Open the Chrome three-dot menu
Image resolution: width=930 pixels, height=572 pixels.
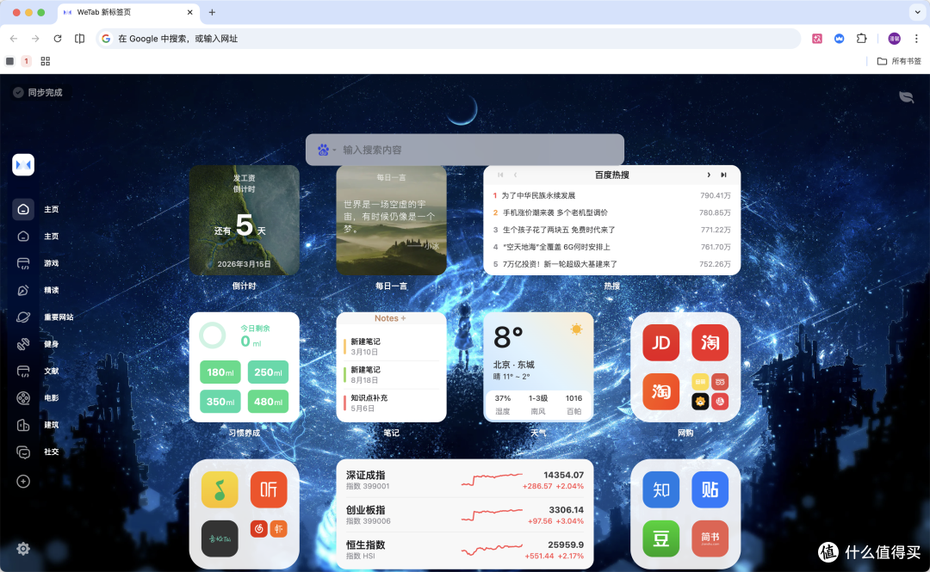pyautogui.click(x=916, y=39)
